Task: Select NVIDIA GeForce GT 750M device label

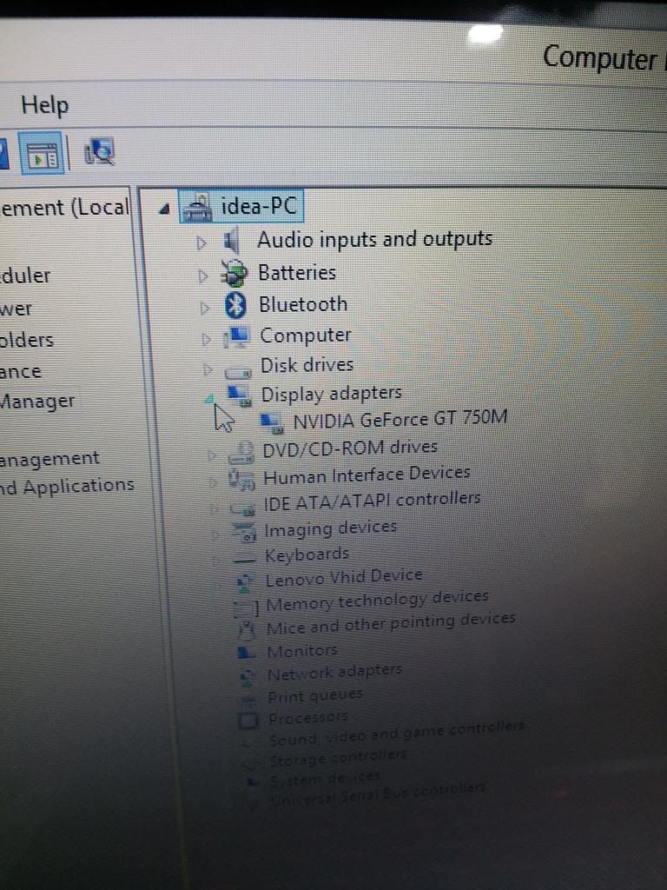Action: [400, 419]
